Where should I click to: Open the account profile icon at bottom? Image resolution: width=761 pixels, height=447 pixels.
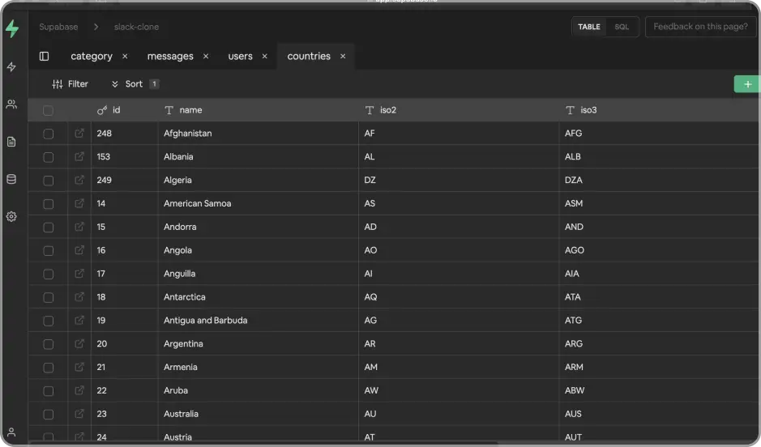(11, 432)
